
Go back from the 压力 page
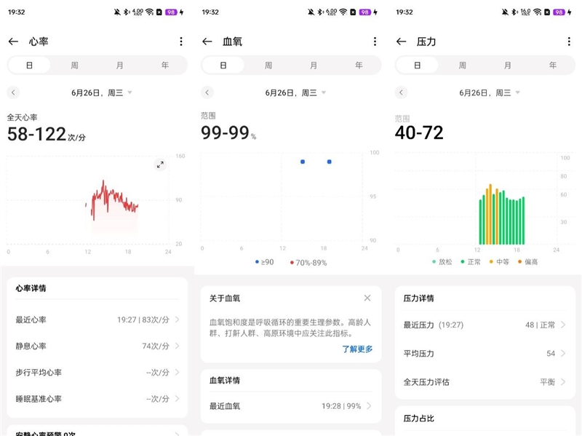click(x=401, y=41)
